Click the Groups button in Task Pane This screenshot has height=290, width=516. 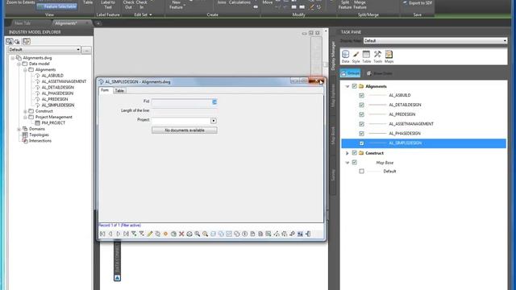pyautogui.click(x=350, y=73)
